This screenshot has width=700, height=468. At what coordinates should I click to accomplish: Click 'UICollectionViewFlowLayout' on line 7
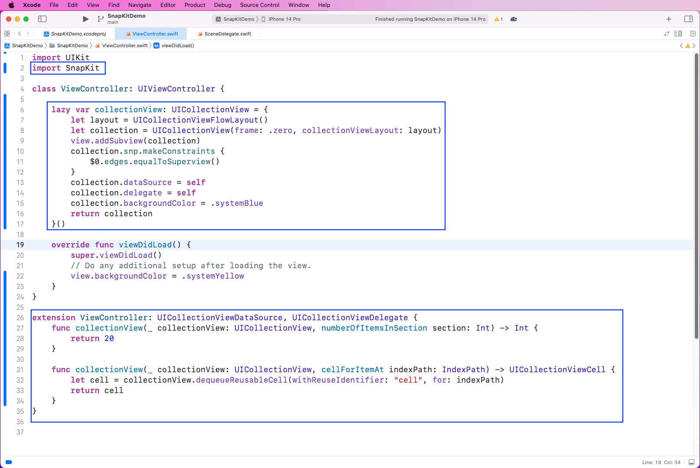(195, 120)
